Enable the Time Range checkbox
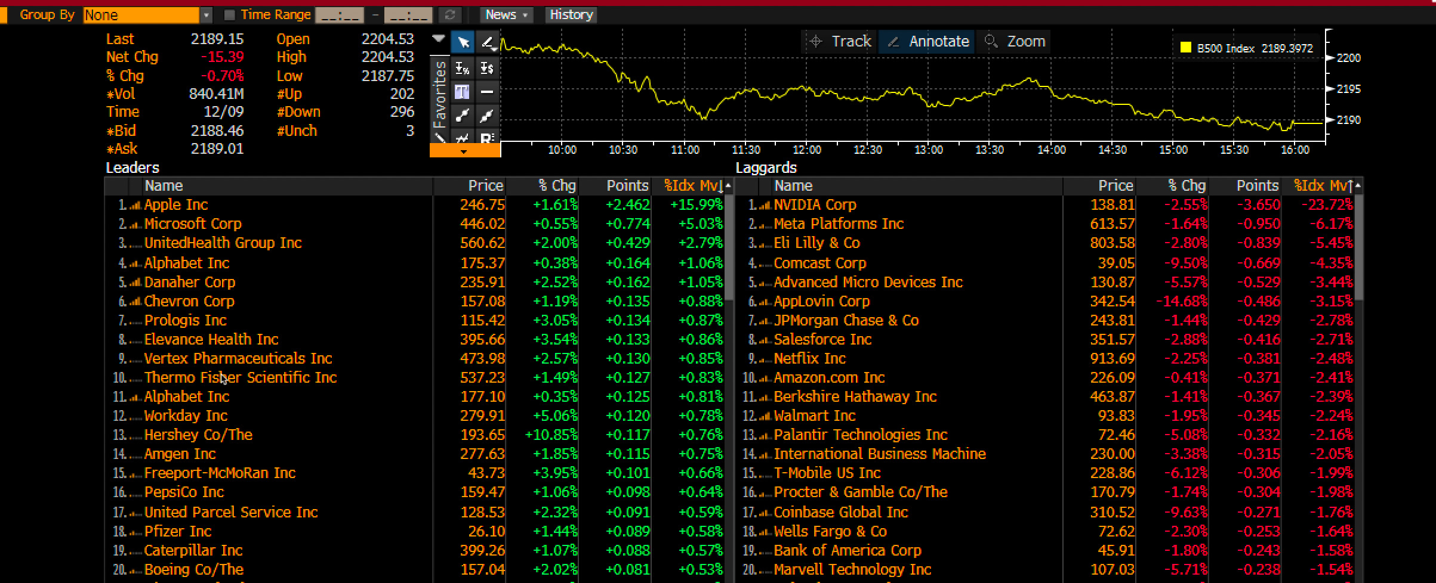 pos(229,15)
